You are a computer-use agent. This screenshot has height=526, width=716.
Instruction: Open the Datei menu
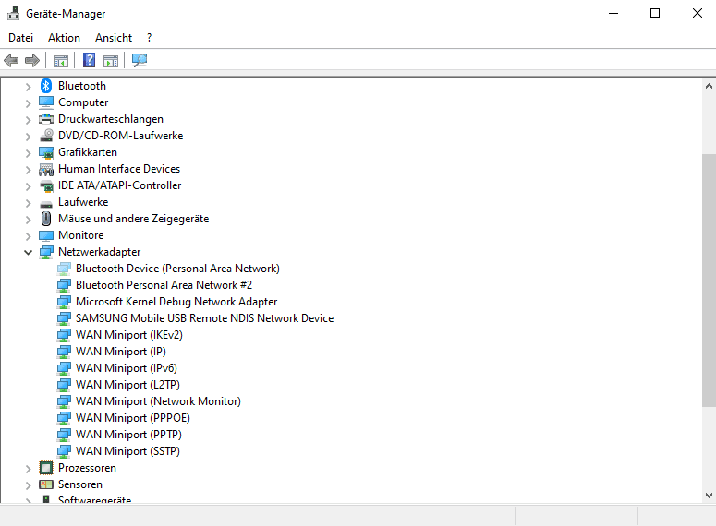tap(20, 38)
